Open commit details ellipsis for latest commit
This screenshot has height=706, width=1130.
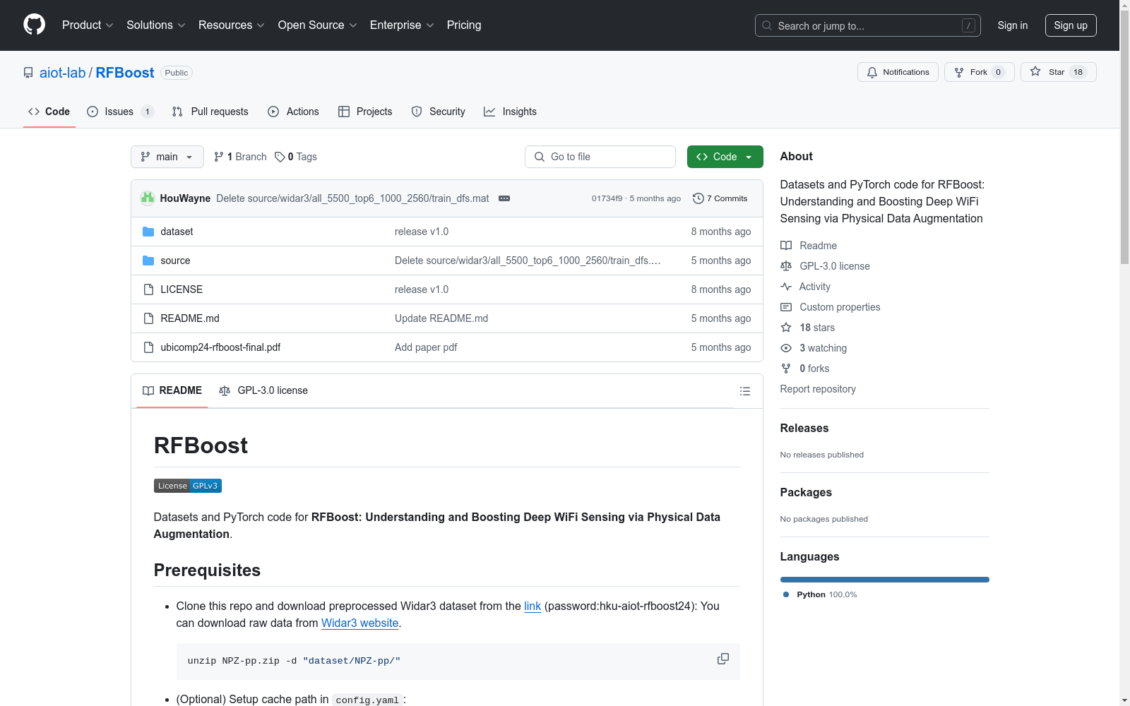(x=504, y=198)
